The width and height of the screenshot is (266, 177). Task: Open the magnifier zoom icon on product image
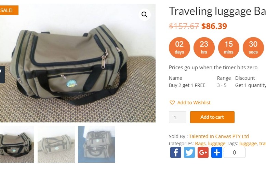[x=144, y=15]
